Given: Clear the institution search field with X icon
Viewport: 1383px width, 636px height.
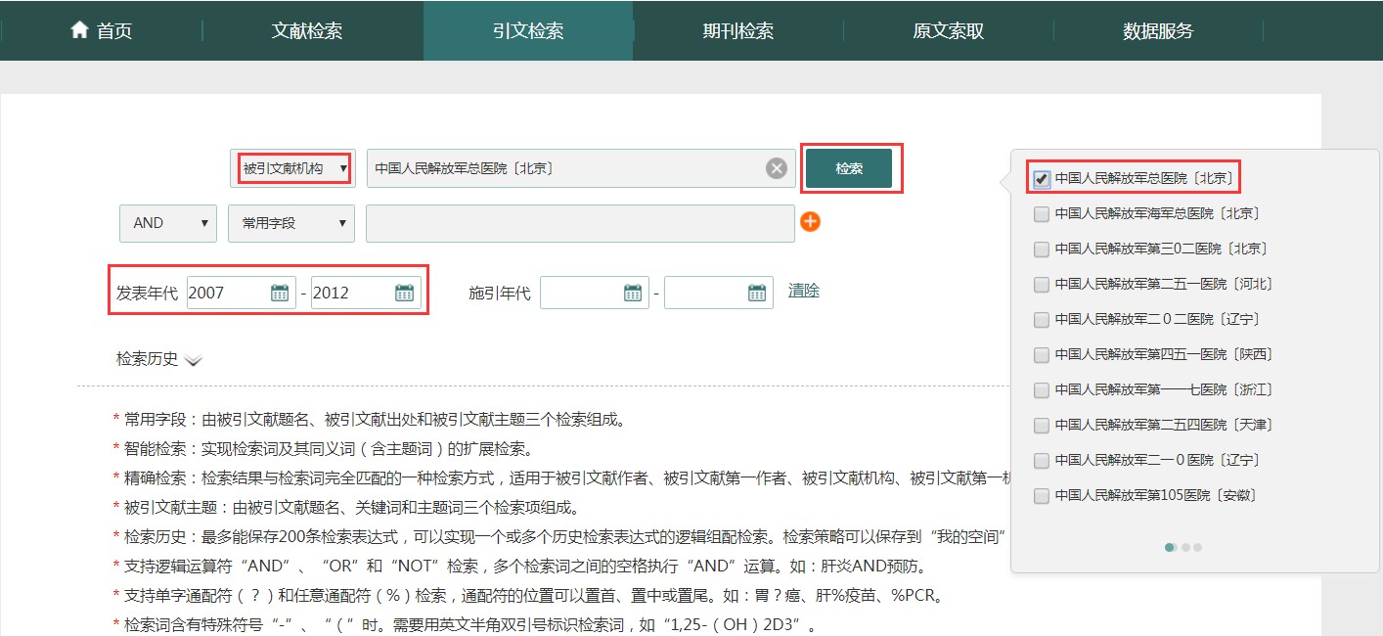Looking at the screenshot, I should [x=777, y=169].
